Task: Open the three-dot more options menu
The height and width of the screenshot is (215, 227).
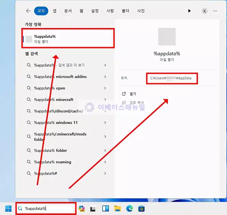Action: (x=215, y=11)
